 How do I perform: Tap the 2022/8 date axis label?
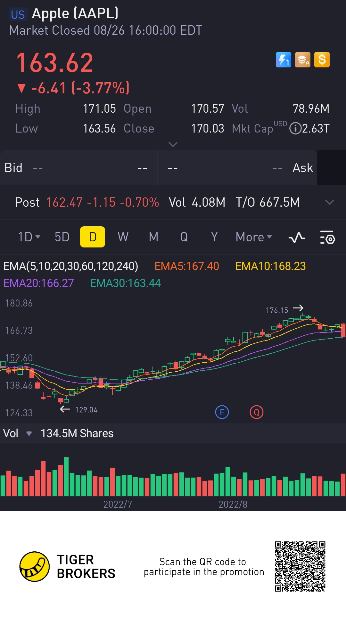pyautogui.click(x=233, y=504)
